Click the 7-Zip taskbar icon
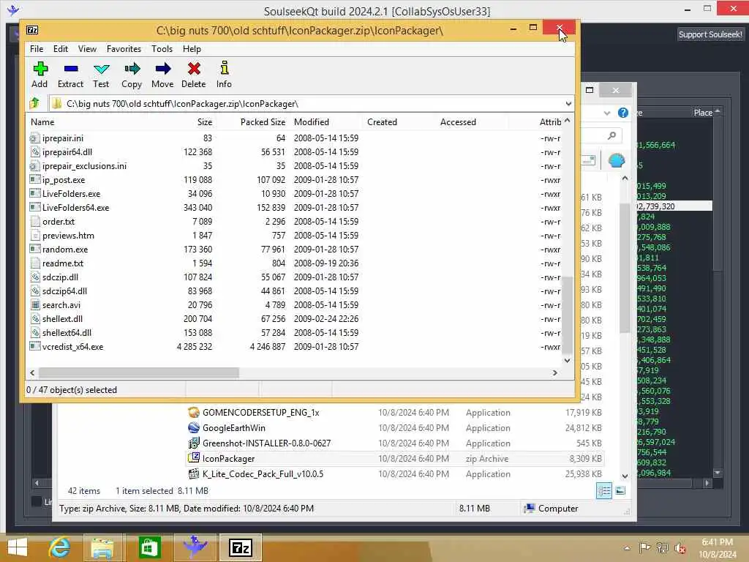The height and width of the screenshot is (562, 749). click(x=240, y=547)
